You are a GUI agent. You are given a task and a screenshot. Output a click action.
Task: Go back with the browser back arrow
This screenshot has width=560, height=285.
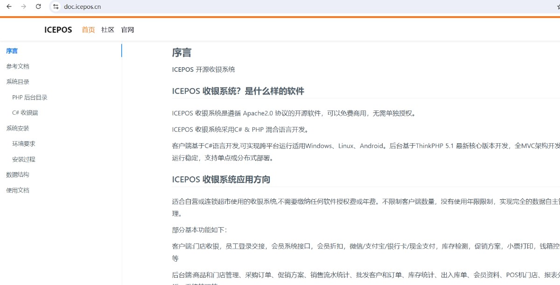(9, 7)
